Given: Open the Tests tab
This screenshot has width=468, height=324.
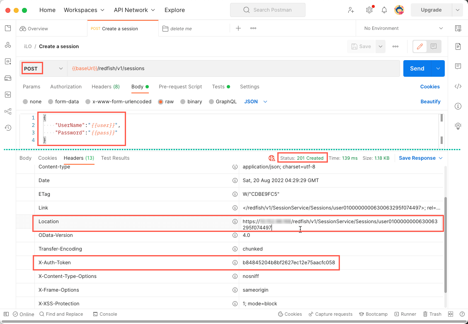Looking at the screenshot, I should pyautogui.click(x=221, y=87).
